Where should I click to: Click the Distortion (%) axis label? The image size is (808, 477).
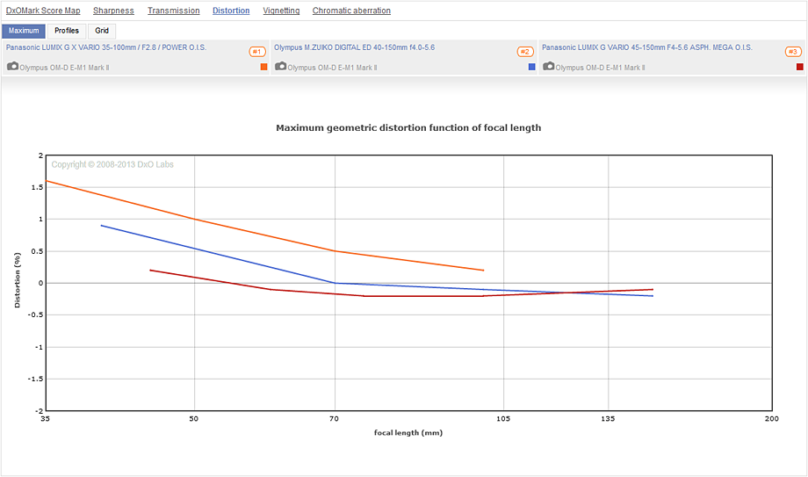pyautogui.click(x=18, y=280)
